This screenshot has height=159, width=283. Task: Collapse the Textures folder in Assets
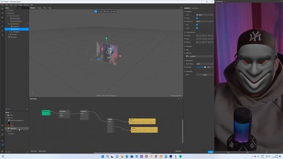click(6, 131)
